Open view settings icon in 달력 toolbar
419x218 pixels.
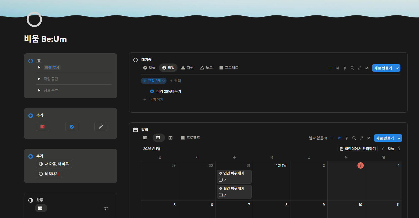[x=369, y=138]
